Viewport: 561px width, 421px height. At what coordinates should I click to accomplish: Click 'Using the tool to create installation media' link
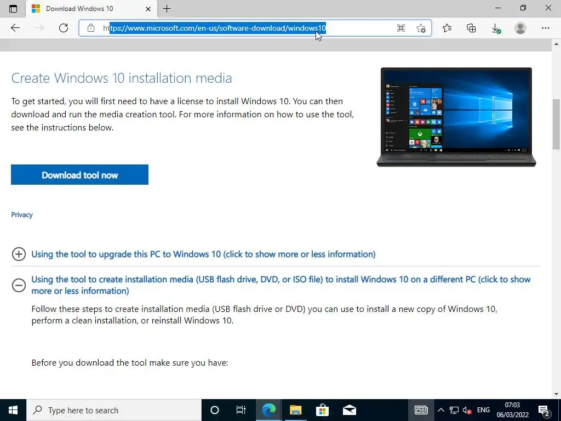click(281, 285)
